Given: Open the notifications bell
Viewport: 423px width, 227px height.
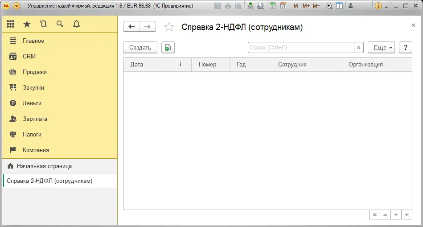Looking at the screenshot, I should coord(76,24).
